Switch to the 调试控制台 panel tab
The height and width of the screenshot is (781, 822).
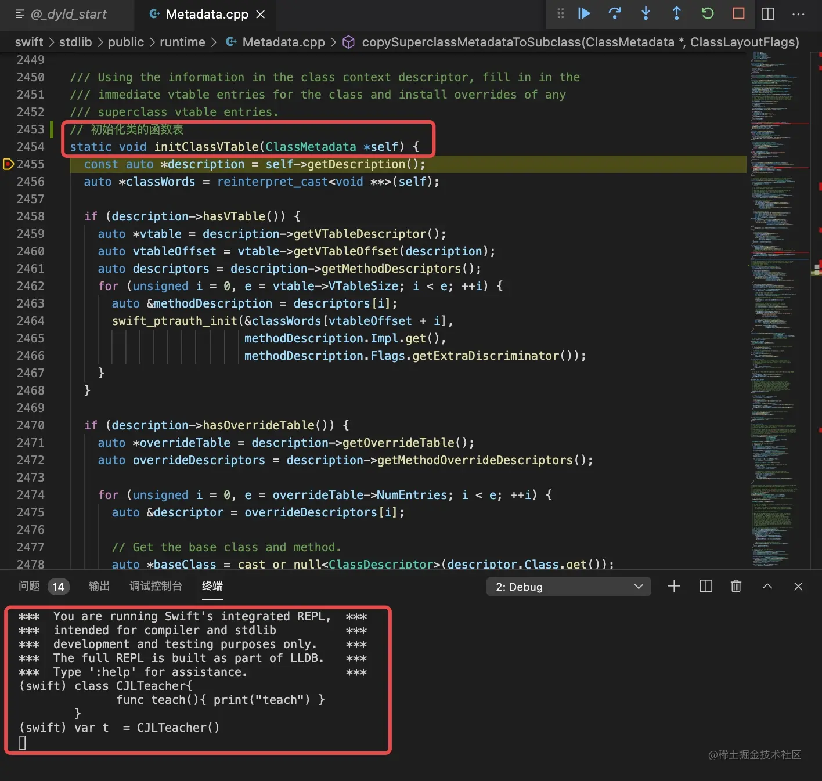pyautogui.click(x=156, y=586)
